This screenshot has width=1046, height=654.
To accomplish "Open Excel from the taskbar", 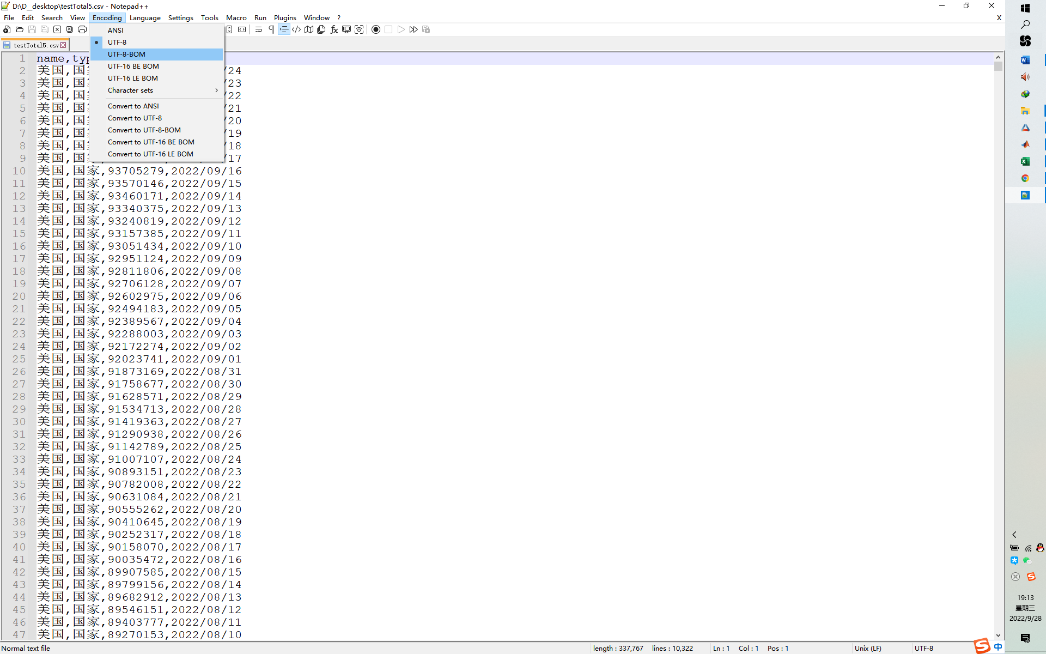I will click(x=1025, y=161).
